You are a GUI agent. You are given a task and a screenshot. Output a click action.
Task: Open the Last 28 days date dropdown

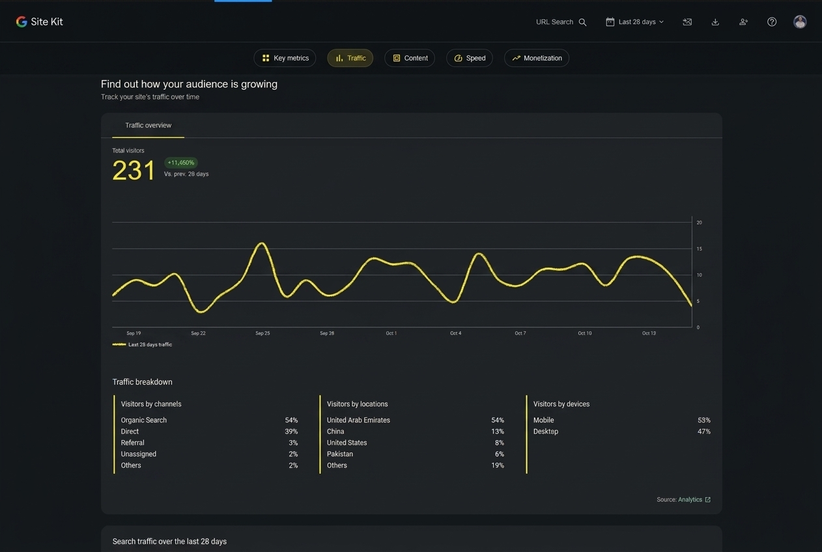coord(634,21)
